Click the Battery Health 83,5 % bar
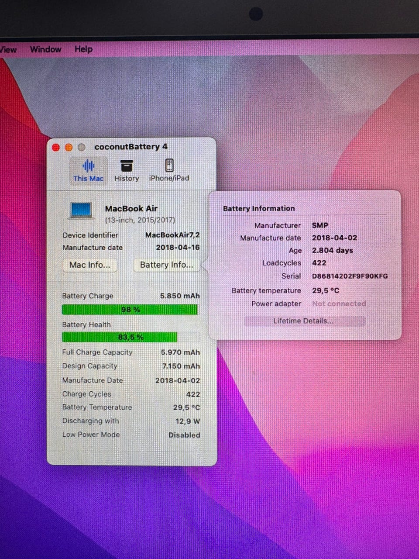Image resolution: width=419 pixels, height=559 pixels. [131, 337]
